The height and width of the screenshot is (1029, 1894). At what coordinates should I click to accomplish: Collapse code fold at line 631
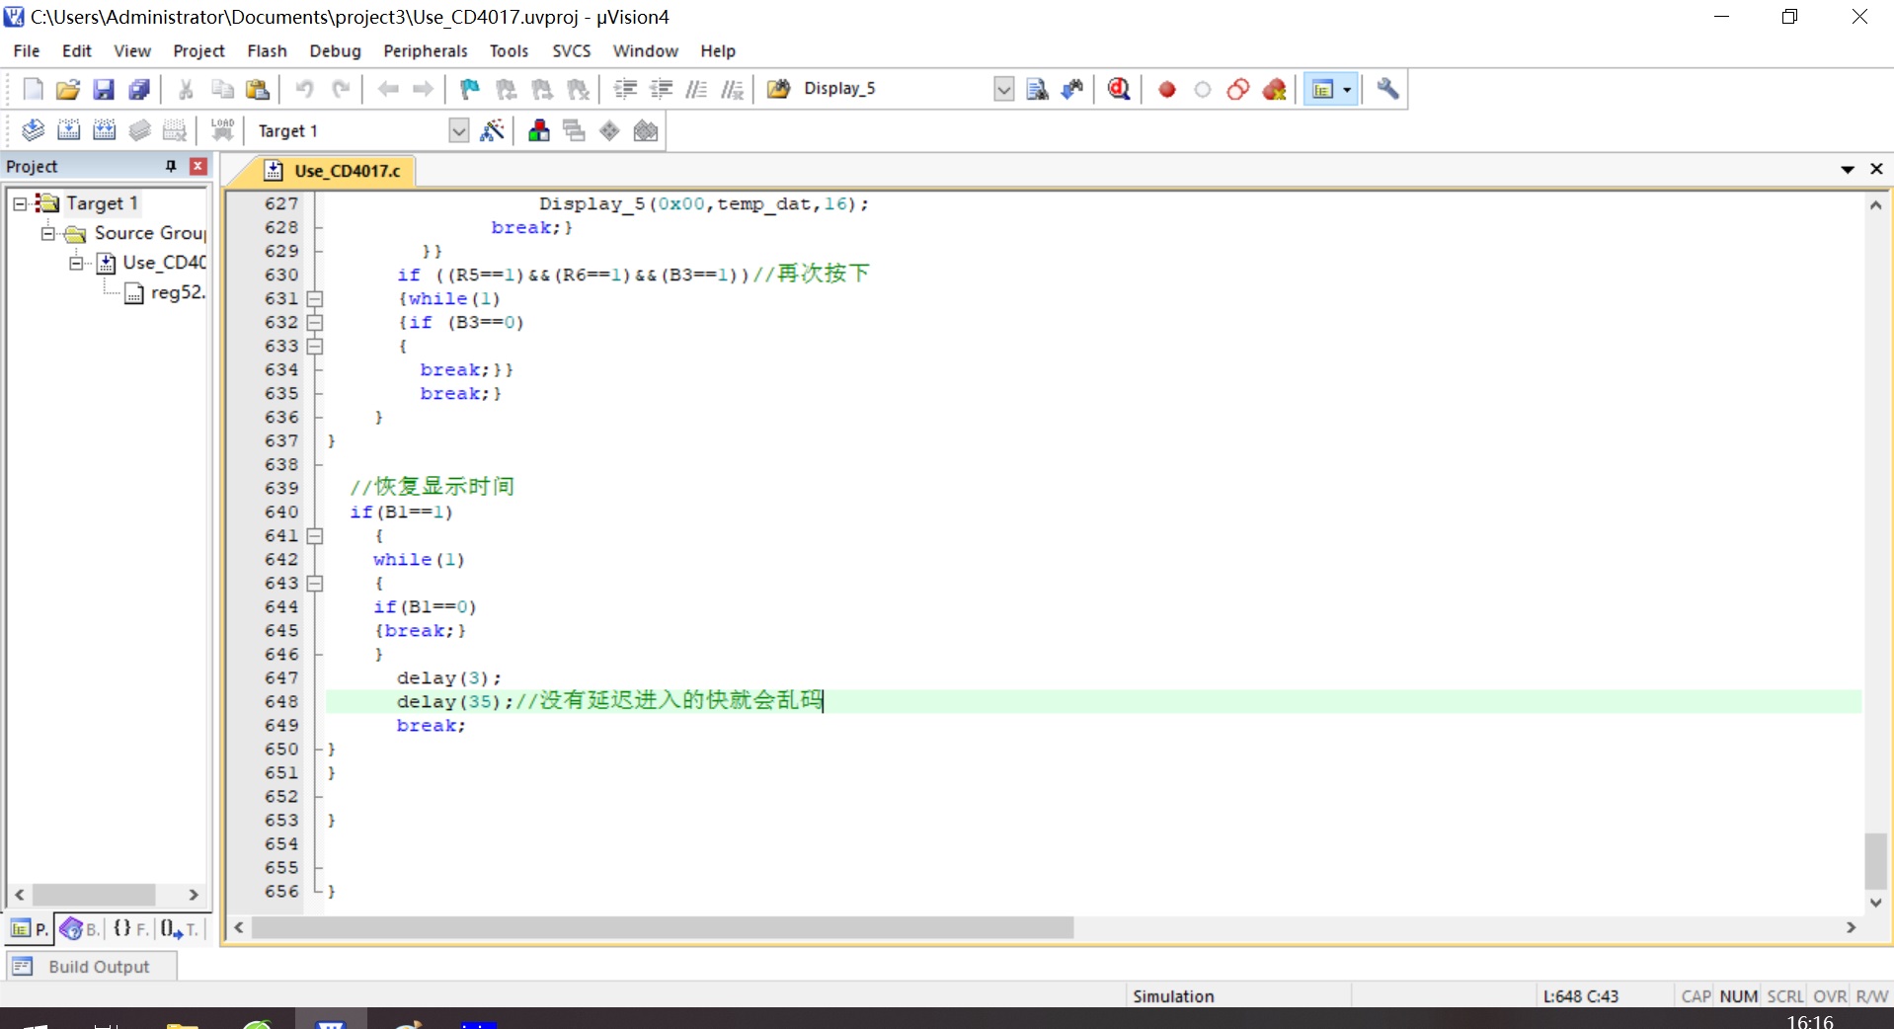pos(314,298)
